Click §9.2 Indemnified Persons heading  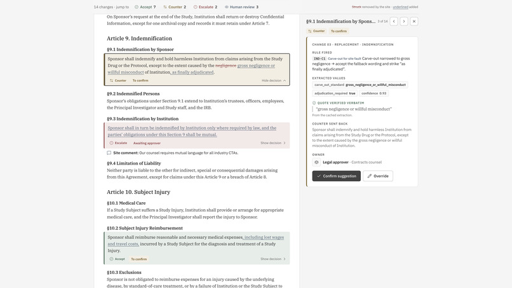[x=133, y=93]
